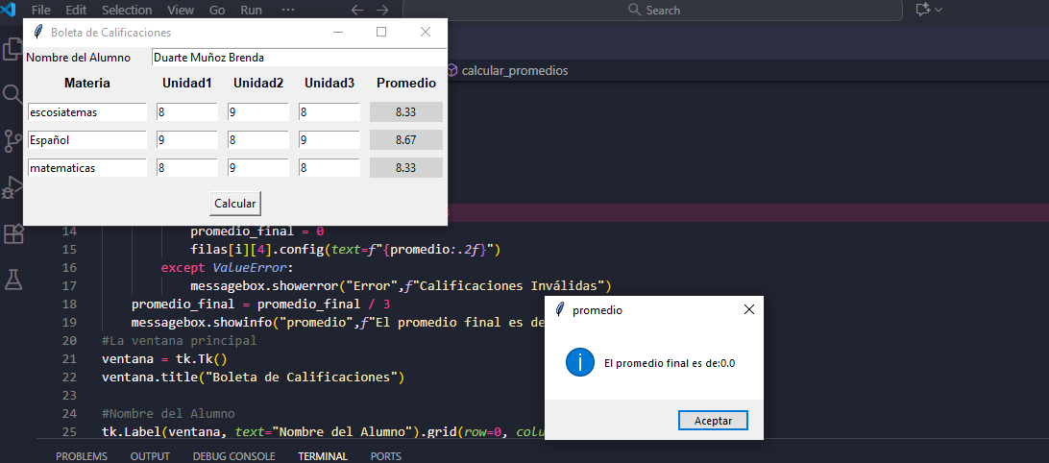Expand the Copilot dropdown chevron
This screenshot has width=1049, height=463.
pyautogui.click(x=939, y=10)
